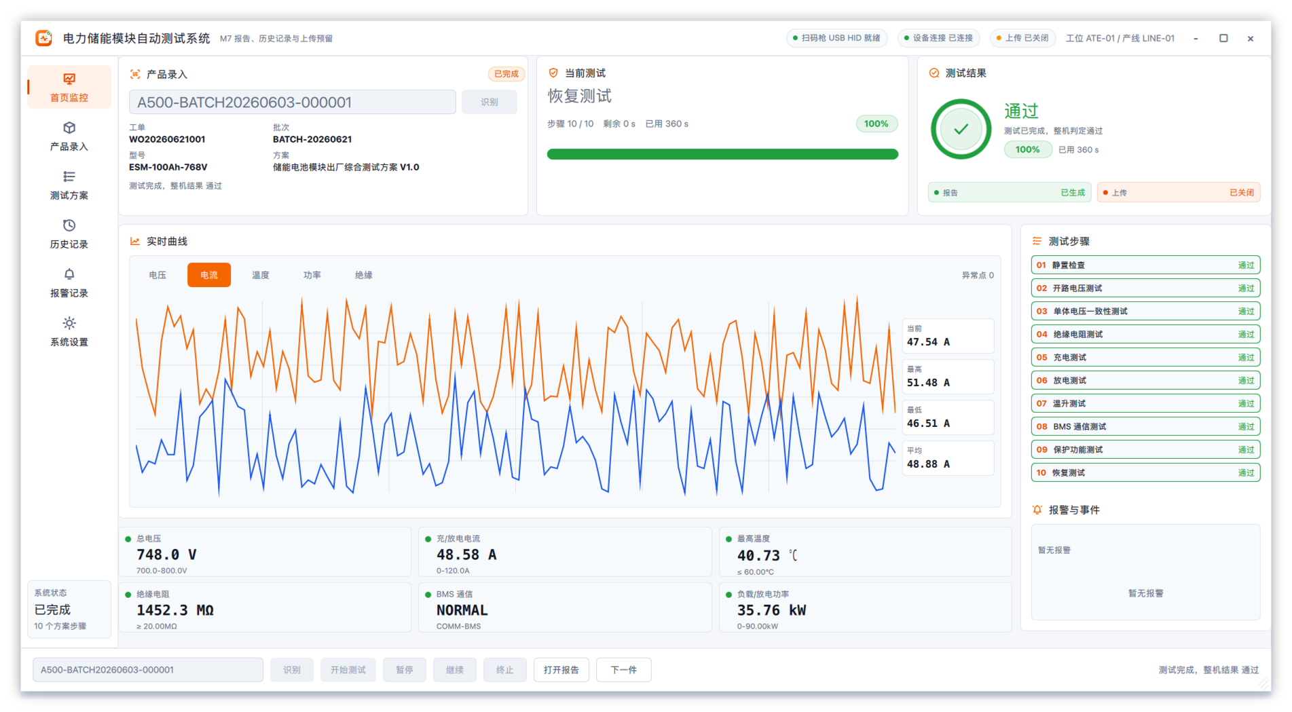Screen dimensions: 1292x712
Task: Click the 上传 已关闭 status pill
Action: pyautogui.click(x=1022, y=38)
